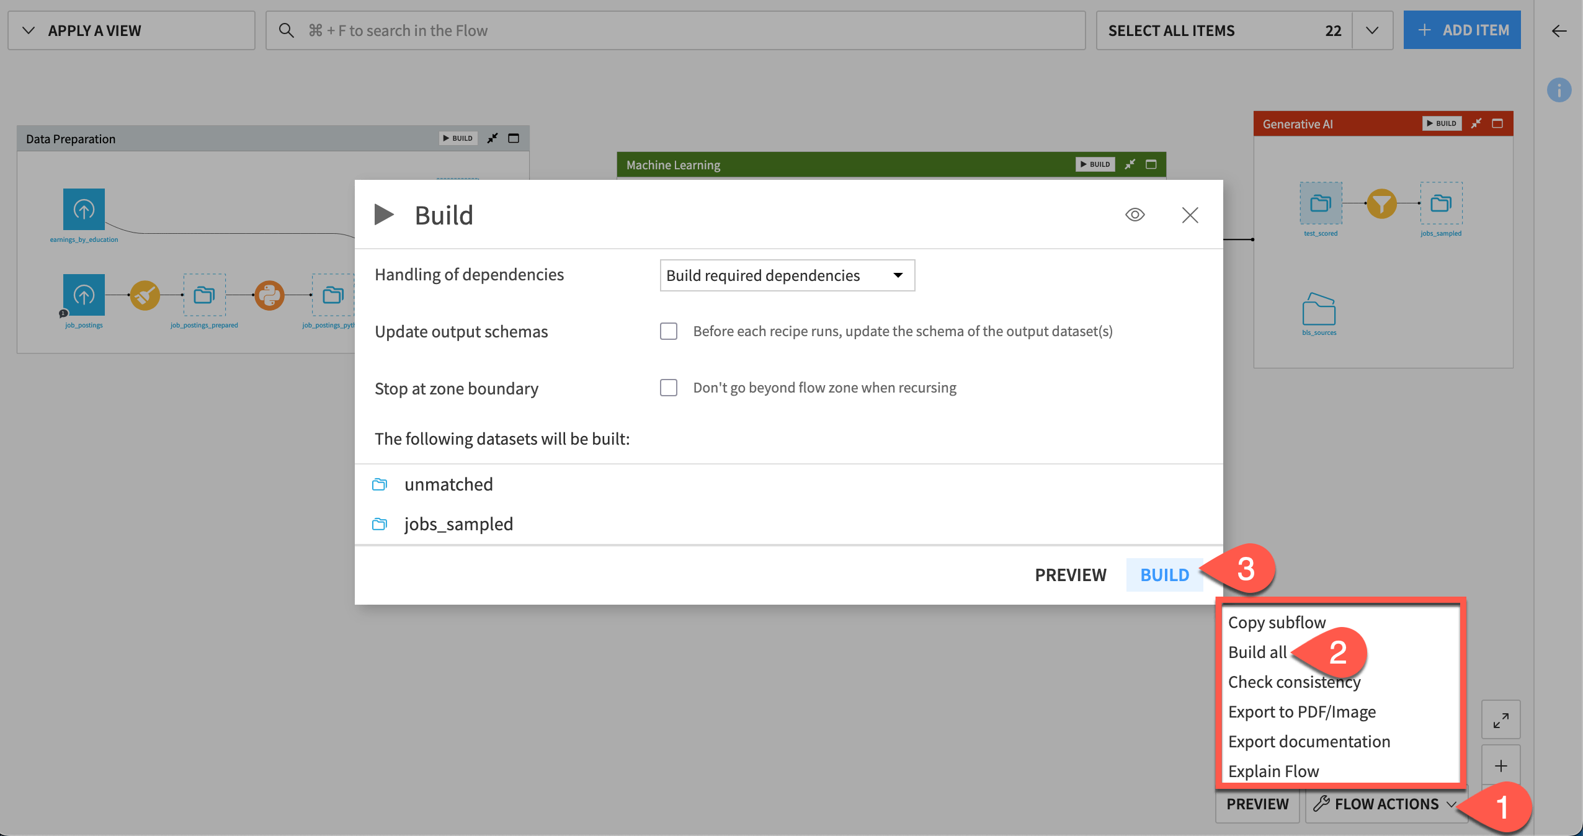Toggle the preview eye icon in Build dialog
This screenshot has width=1583, height=836.
pyautogui.click(x=1135, y=215)
